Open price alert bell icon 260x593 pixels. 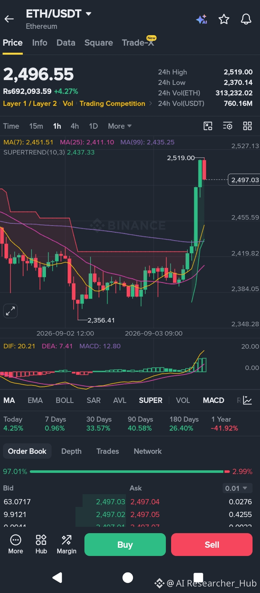pyautogui.click(x=246, y=19)
